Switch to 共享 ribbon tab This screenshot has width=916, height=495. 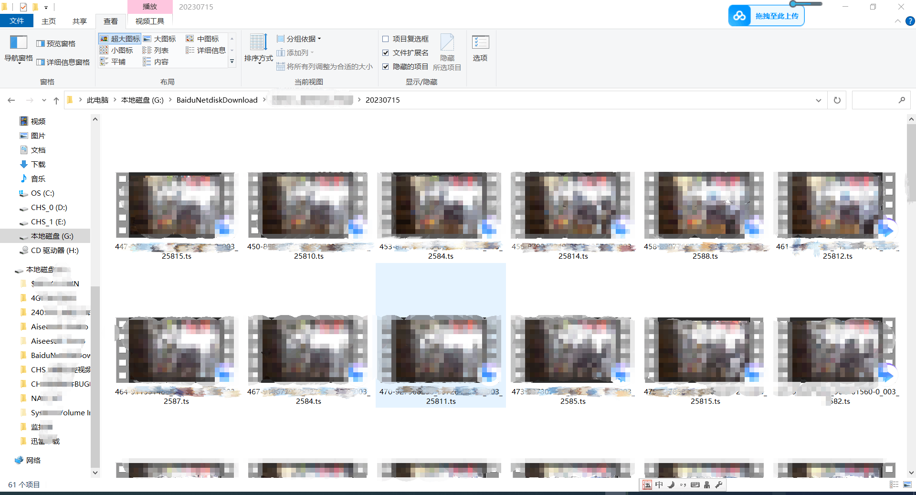coord(80,21)
